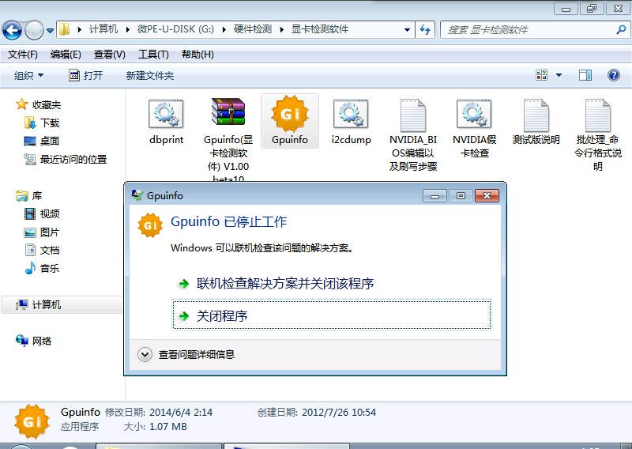Open the 文件(F) menu
This screenshot has width=632, height=449.
23,55
